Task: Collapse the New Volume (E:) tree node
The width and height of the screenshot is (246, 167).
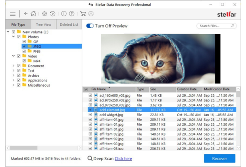Action: pos(8,32)
